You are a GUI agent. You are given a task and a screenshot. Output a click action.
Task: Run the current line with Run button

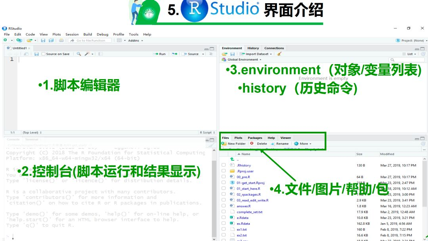pyautogui.click(x=159, y=54)
